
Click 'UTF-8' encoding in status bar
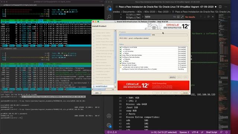tap(195, 133)
